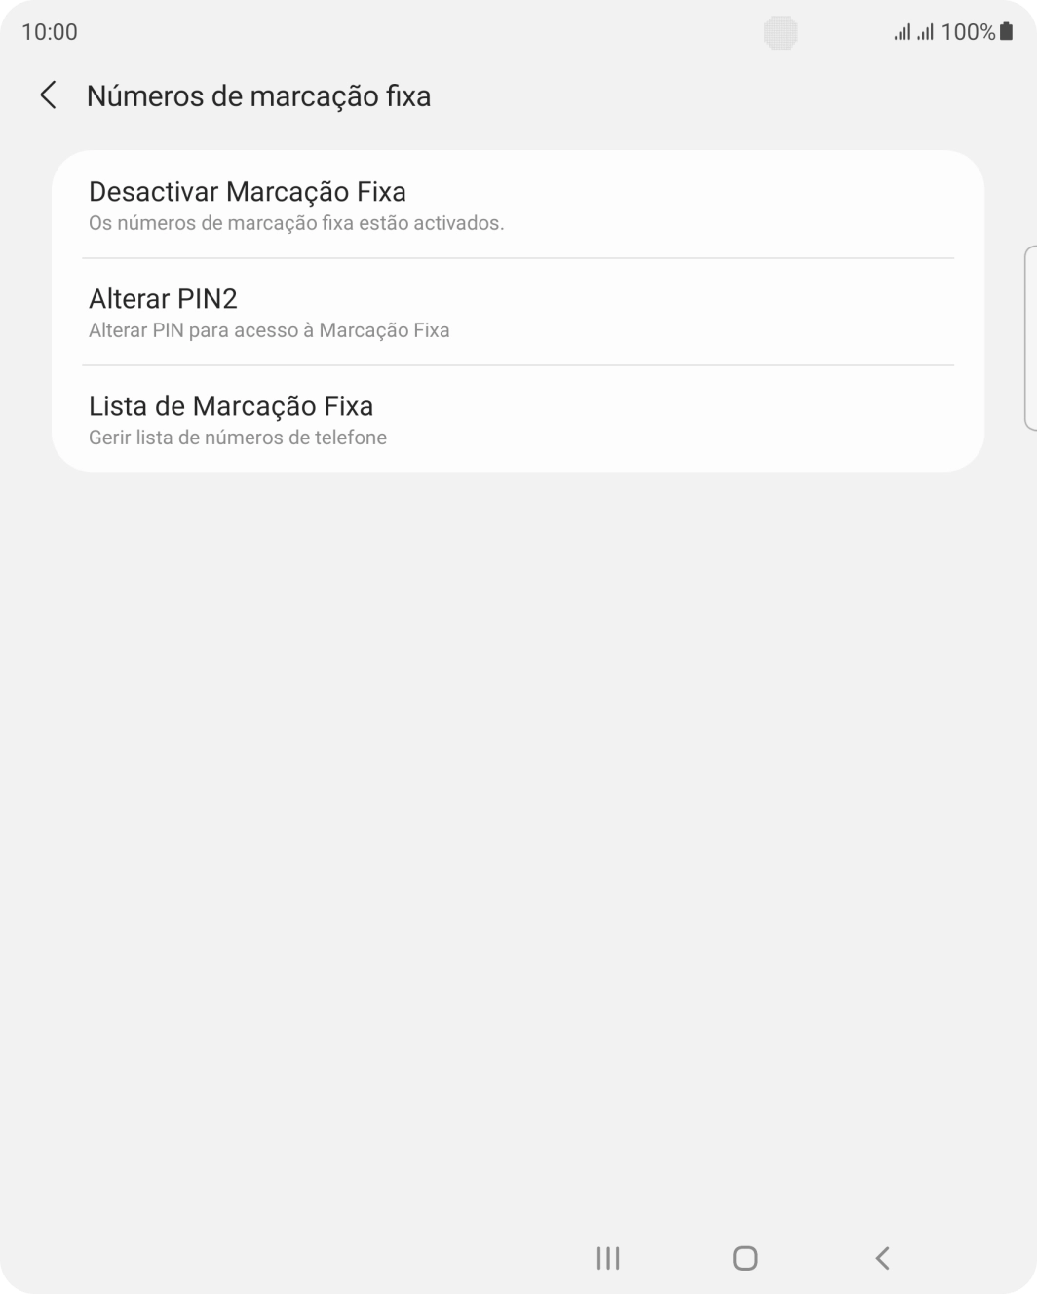
Task: Select the Alterar PIN2 menu item
Action: click(518, 312)
